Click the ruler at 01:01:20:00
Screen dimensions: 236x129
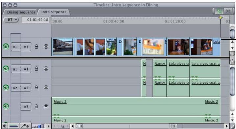(x=175, y=21)
